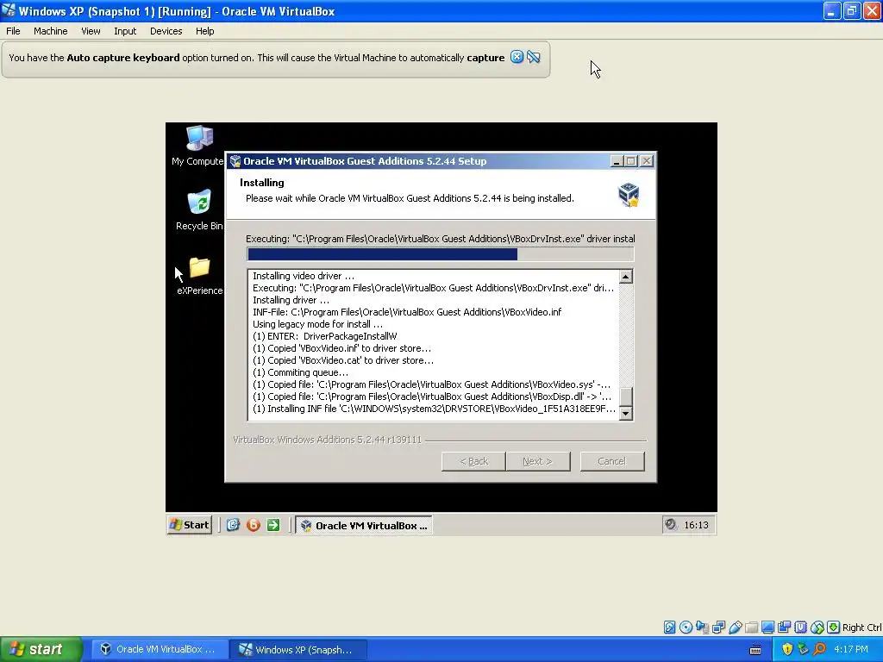Click Guest Additions Setup title bar icon

pos(235,161)
